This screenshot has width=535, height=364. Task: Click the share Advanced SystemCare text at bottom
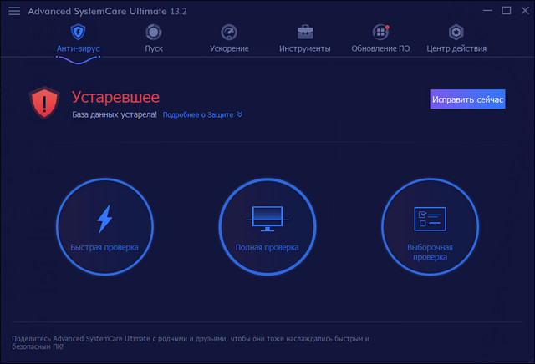pos(191,341)
